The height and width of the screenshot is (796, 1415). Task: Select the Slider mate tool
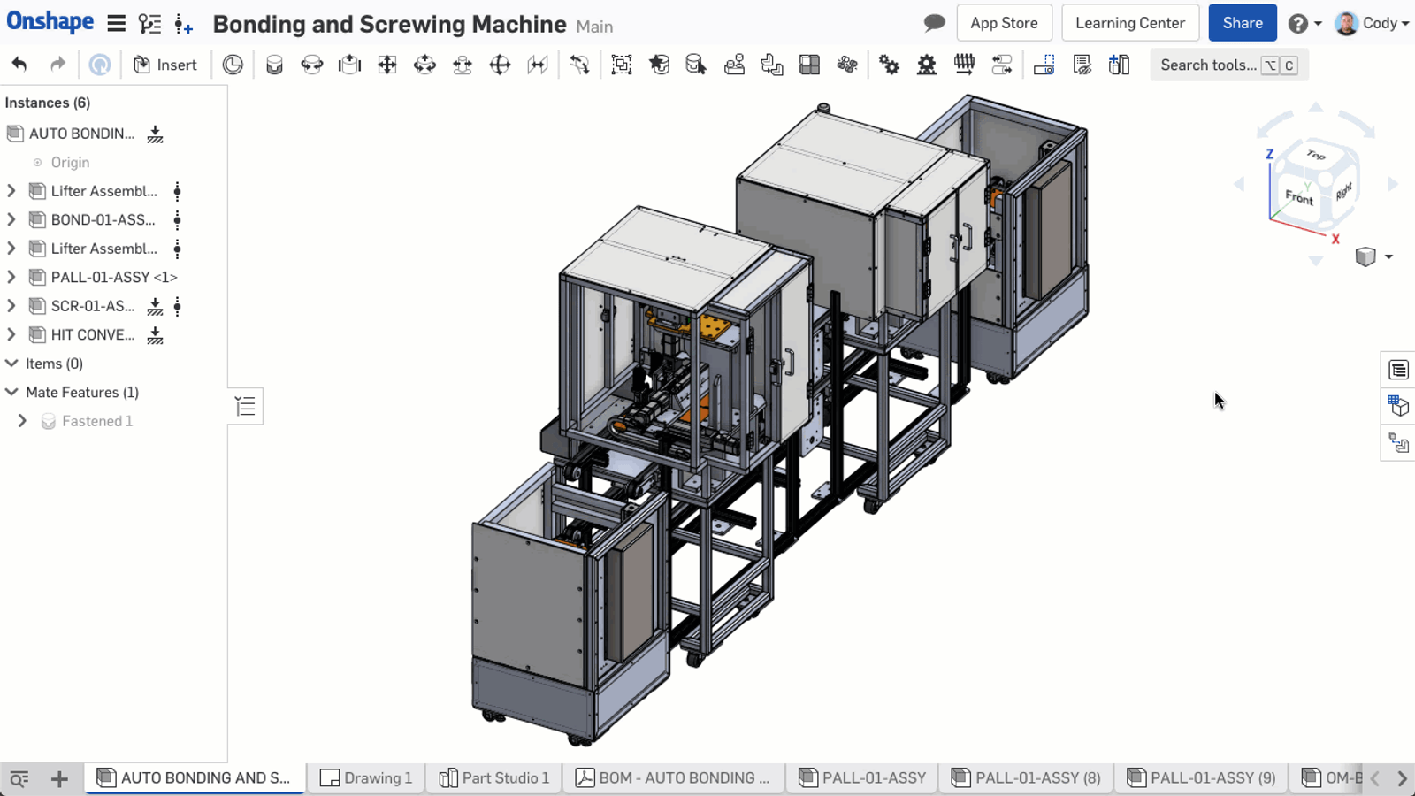(348, 64)
